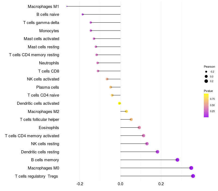
Task: Click the NK cells resting dot
Action: click(147, 144)
